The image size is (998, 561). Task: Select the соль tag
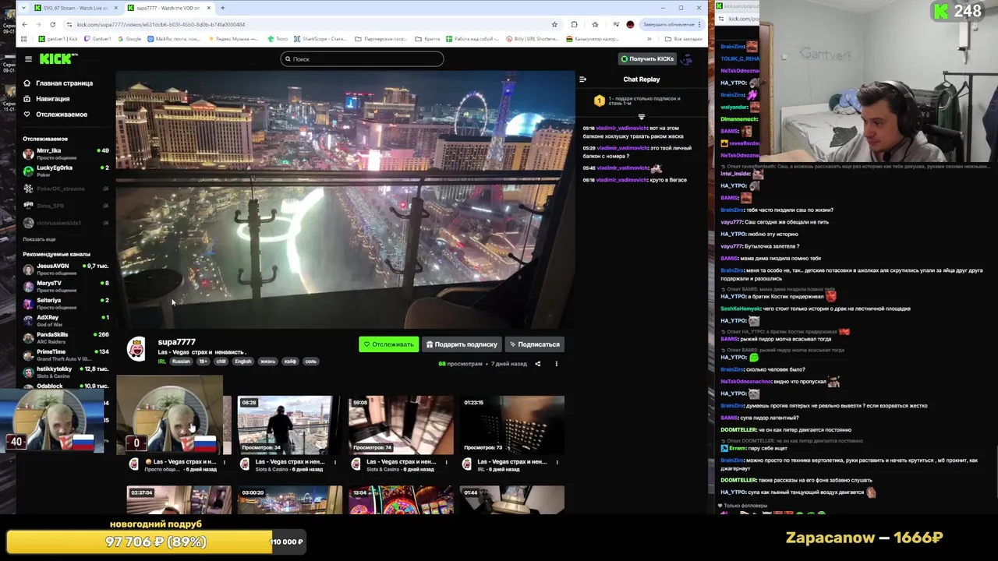click(x=310, y=362)
